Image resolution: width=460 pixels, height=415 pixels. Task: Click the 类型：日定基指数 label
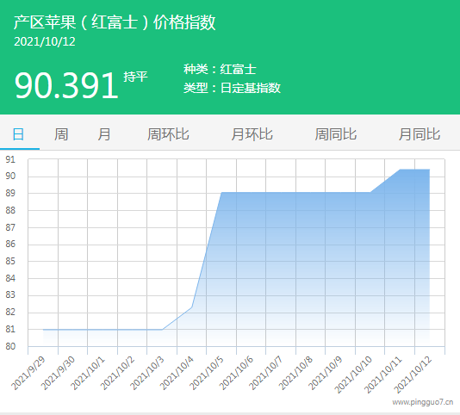tap(232, 88)
